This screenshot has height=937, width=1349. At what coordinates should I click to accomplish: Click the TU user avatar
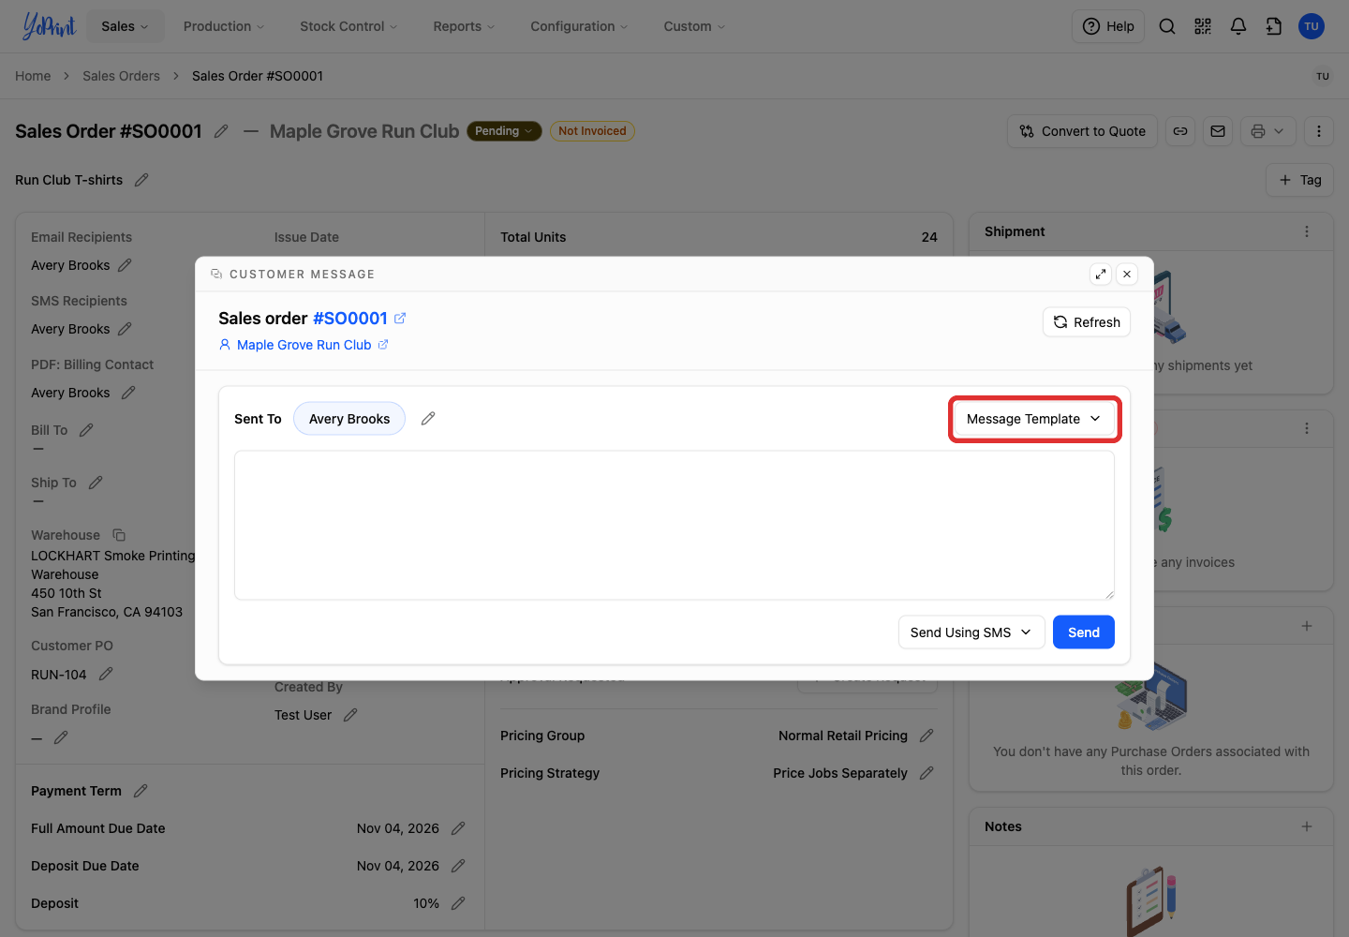[x=1312, y=26]
